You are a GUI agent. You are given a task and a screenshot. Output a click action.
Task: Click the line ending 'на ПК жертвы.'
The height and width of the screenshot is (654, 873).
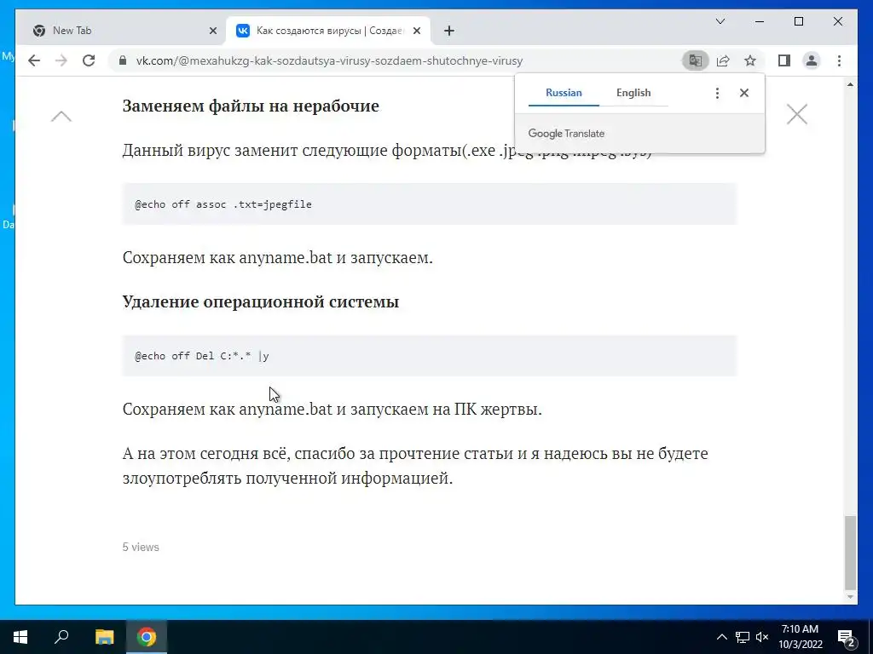tap(332, 409)
